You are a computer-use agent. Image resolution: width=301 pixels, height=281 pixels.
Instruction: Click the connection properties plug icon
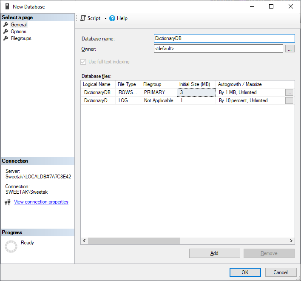pos(8,202)
